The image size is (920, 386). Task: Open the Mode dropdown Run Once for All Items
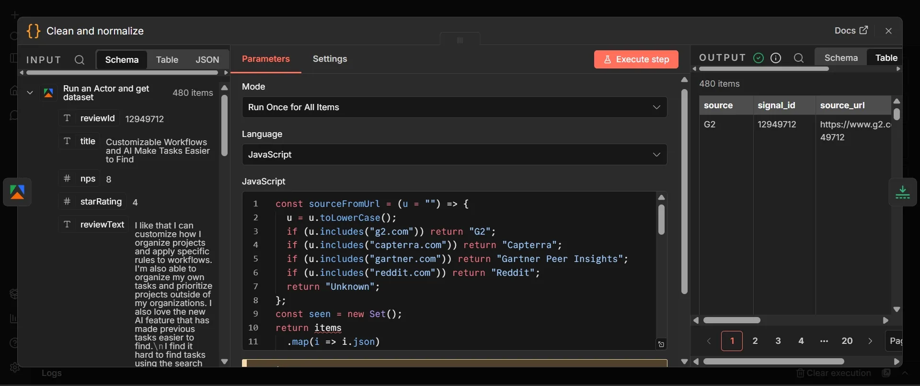[x=454, y=107]
